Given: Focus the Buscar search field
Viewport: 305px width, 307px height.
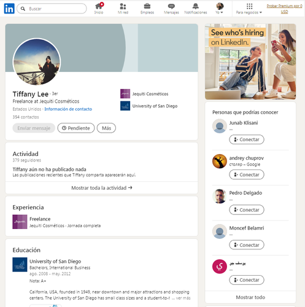Looking at the screenshot, I should [52, 9].
